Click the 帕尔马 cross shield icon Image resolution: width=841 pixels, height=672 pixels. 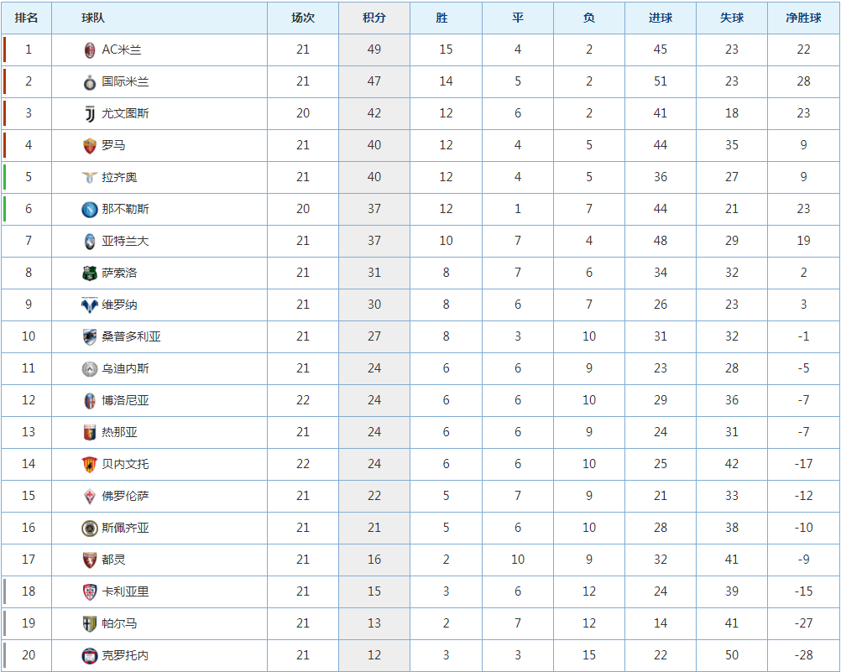tap(90, 623)
